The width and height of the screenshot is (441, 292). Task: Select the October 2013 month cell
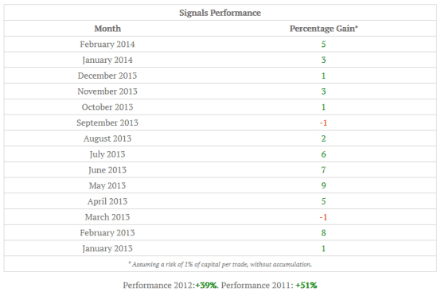[x=107, y=107]
